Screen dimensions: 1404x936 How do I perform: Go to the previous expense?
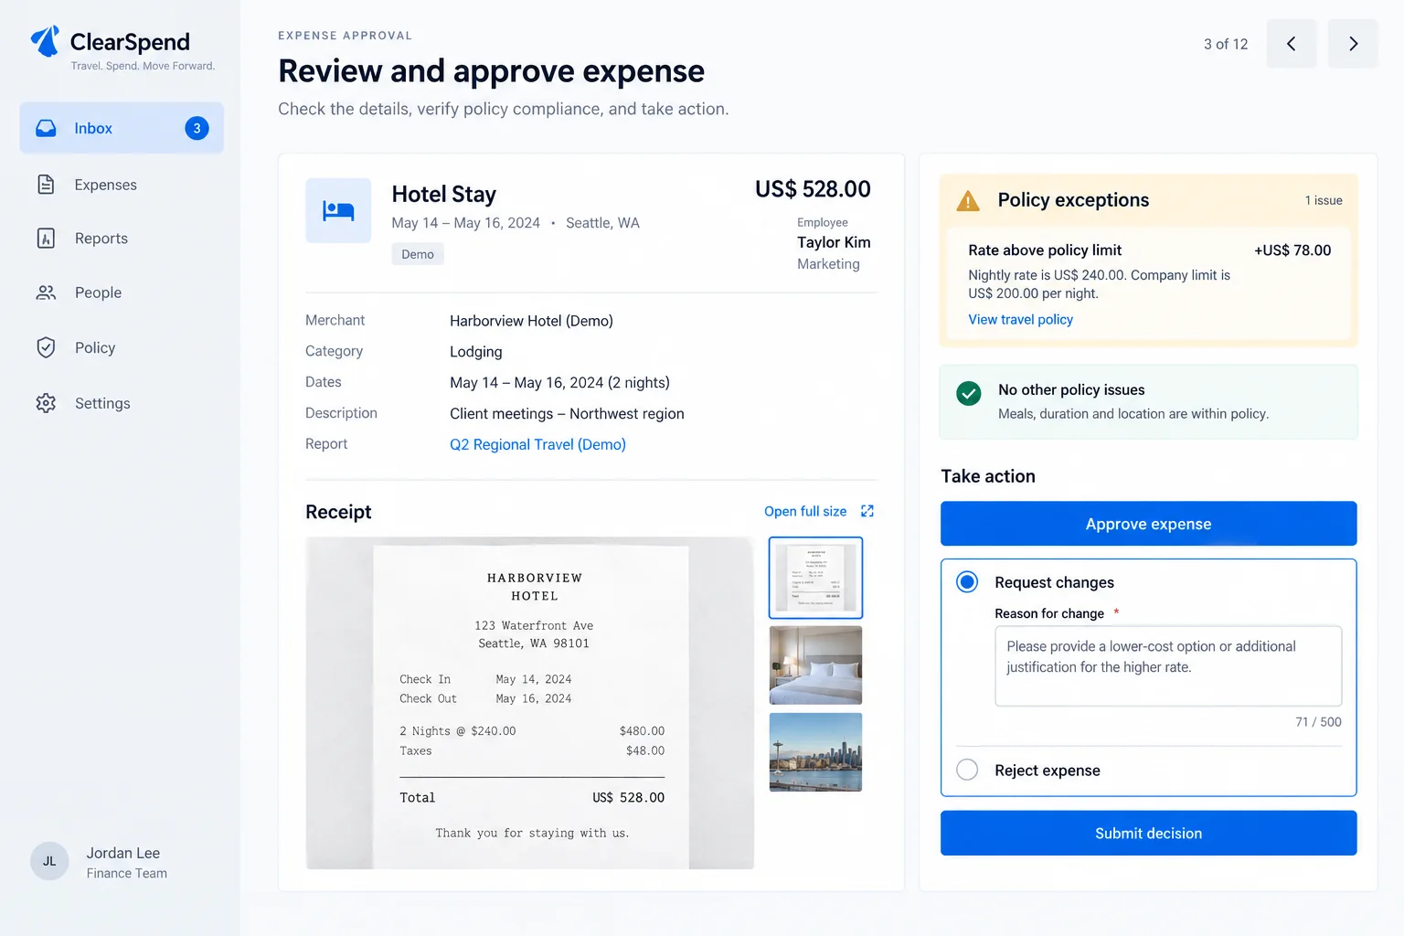point(1292,44)
